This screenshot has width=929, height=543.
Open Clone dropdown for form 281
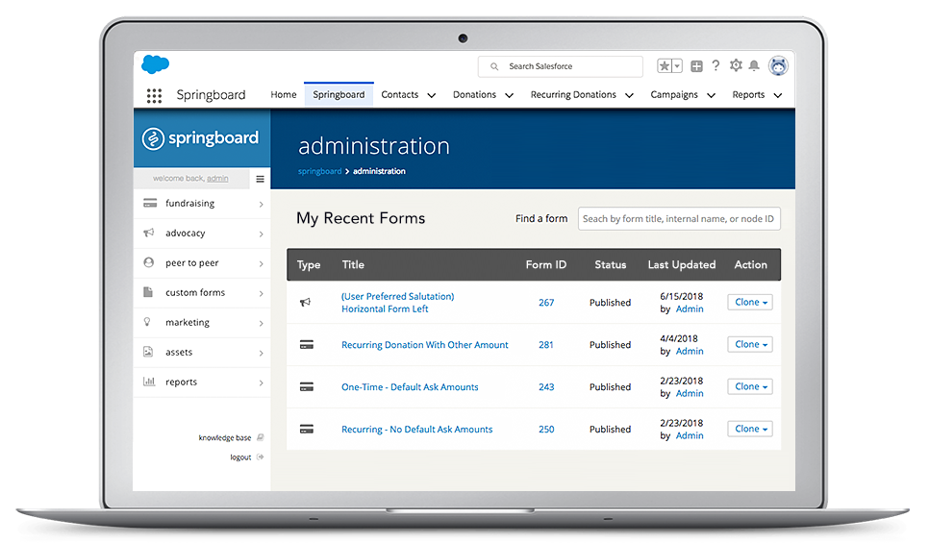pyautogui.click(x=750, y=345)
